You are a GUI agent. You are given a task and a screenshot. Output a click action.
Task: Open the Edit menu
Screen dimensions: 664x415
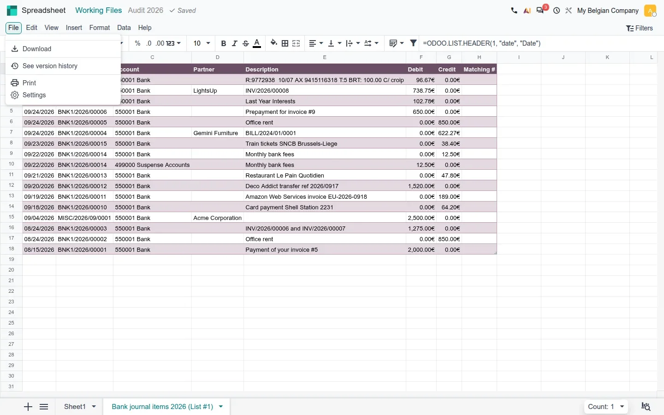click(32, 28)
